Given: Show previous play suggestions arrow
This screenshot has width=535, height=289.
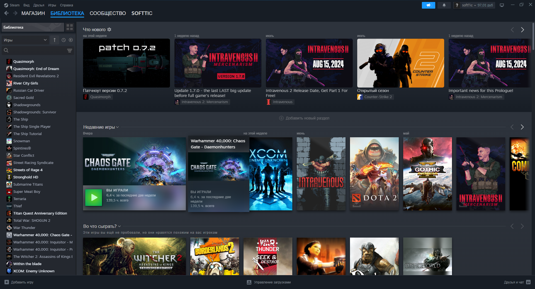Looking at the screenshot, I should click(x=512, y=226).
